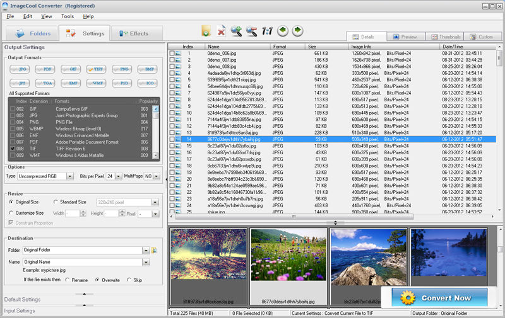Select the PDF output format button
The height and width of the screenshot is (318, 505).
coord(46,69)
